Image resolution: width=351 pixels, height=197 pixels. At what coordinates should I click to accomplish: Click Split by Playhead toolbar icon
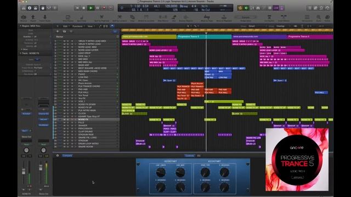tap(101, 18)
